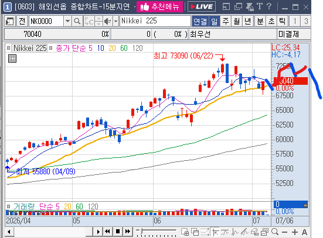The height and width of the screenshot is (238, 323).
Task: Select the 틱 (tick) period tab
Action: coord(282,21)
